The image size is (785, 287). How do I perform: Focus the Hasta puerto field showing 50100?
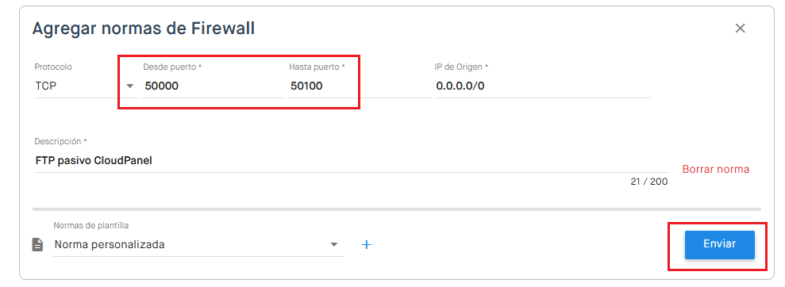tap(359, 86)
